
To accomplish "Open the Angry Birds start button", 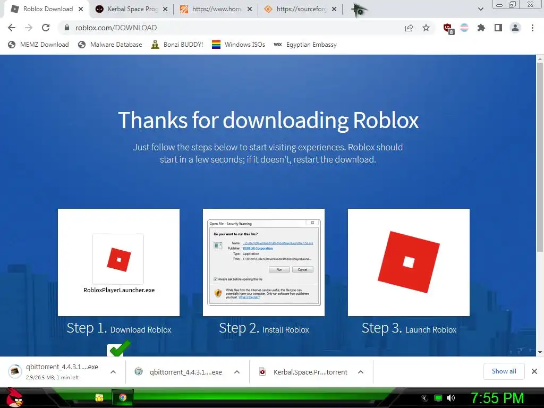I will [14, 397].
